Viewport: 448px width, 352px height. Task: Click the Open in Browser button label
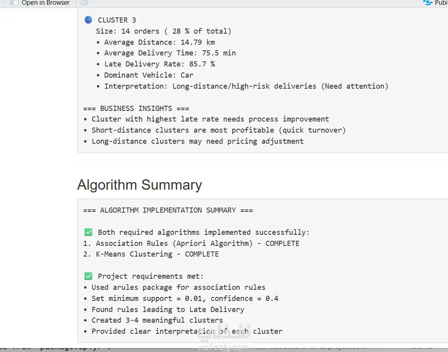[x=46, y=3]
